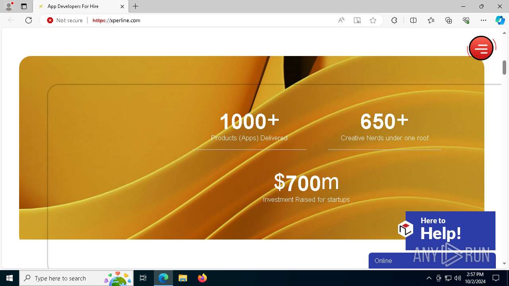Open the Favorites list icon

pos(431,20)
